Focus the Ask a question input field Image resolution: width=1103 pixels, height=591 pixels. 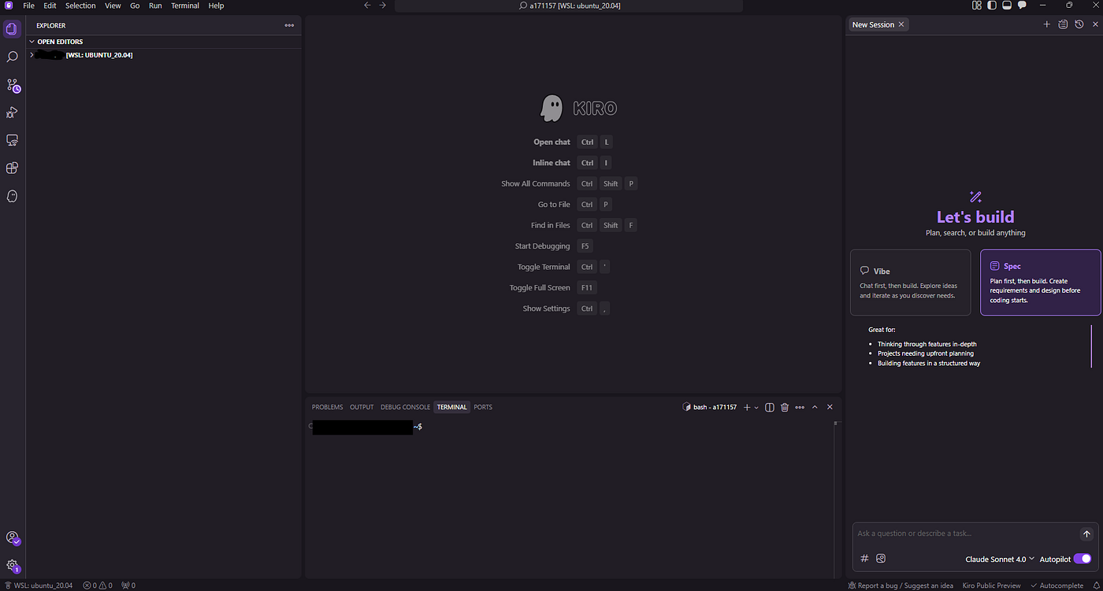965,534
